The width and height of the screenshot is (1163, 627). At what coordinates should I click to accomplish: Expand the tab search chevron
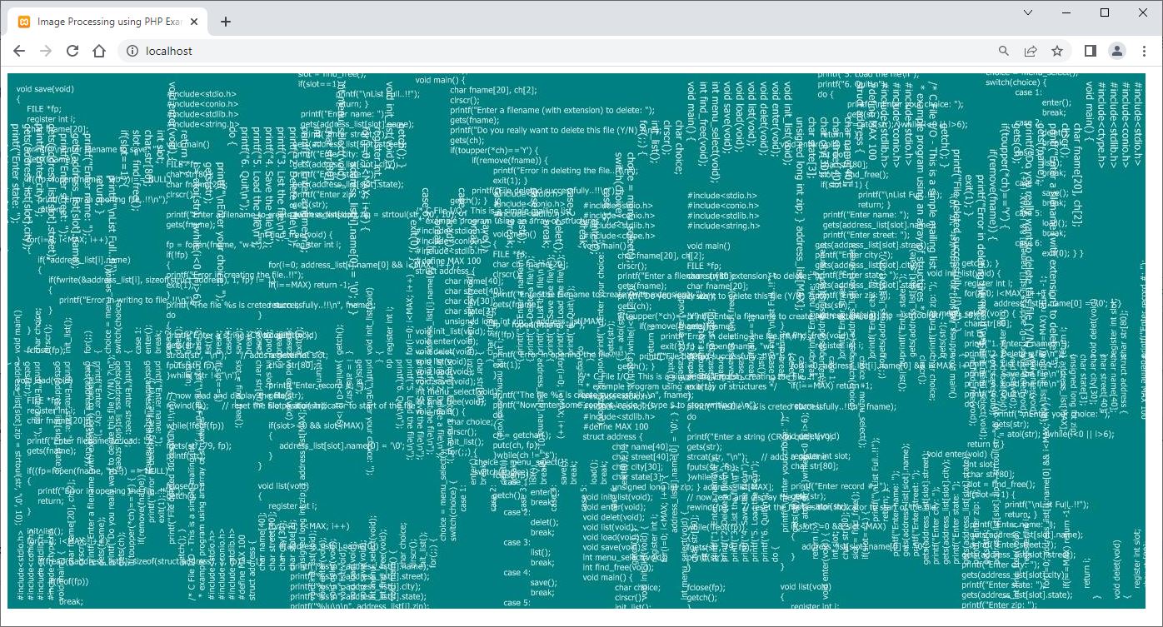(x=1028, y=12)
